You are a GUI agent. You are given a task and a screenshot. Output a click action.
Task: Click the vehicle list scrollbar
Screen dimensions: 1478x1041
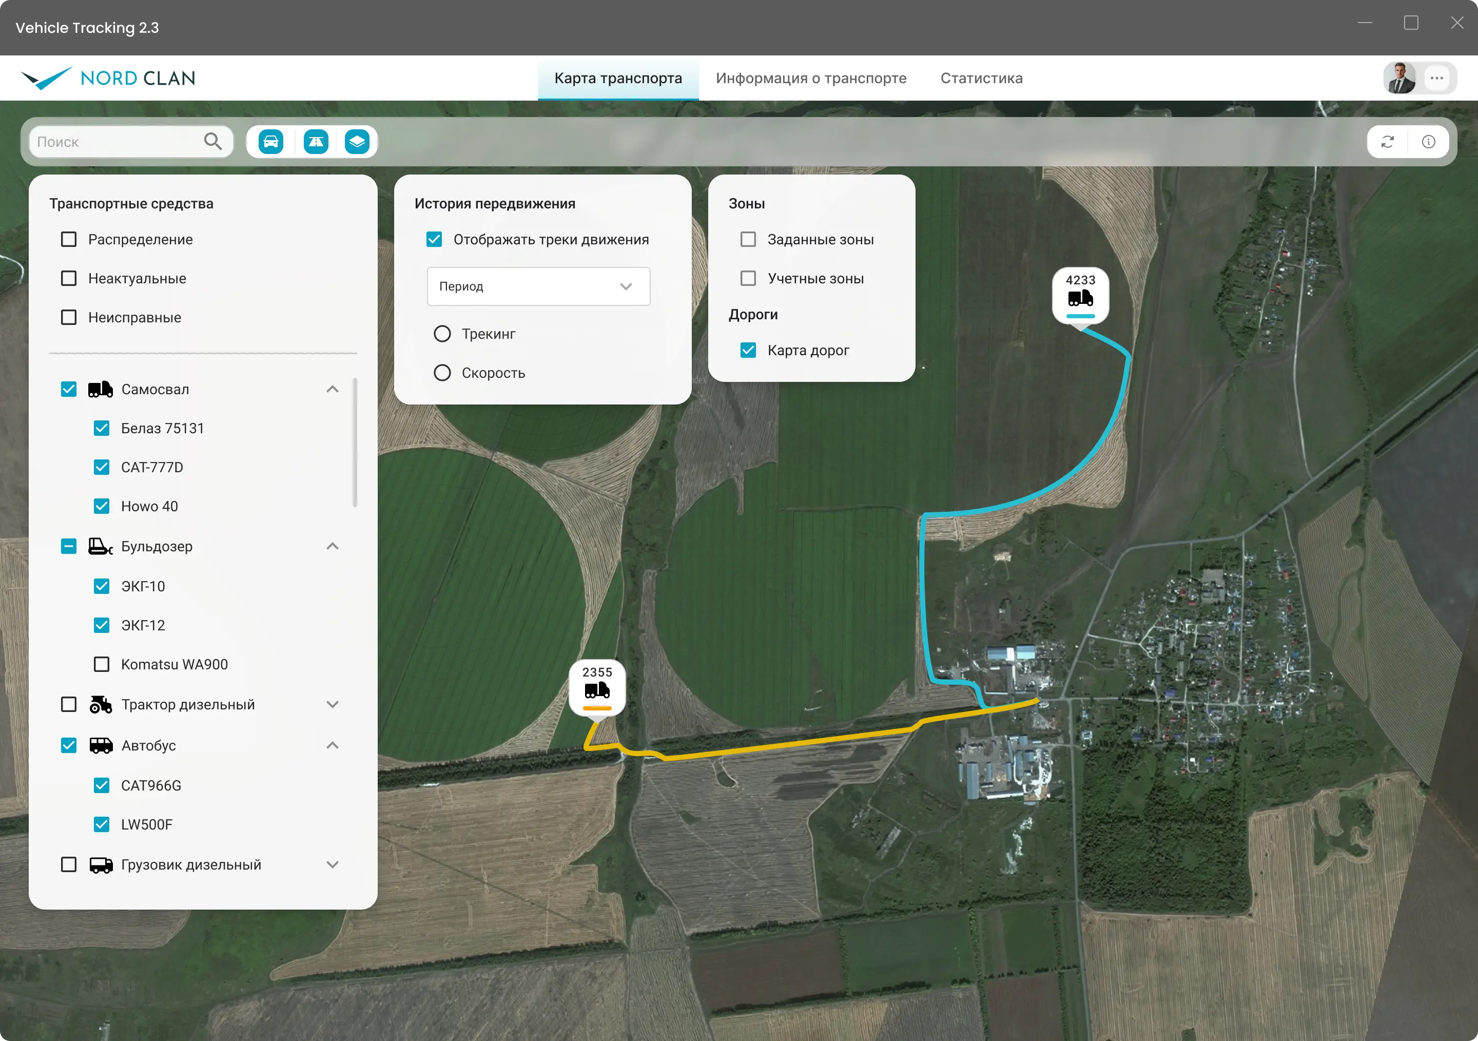(355, 442)
